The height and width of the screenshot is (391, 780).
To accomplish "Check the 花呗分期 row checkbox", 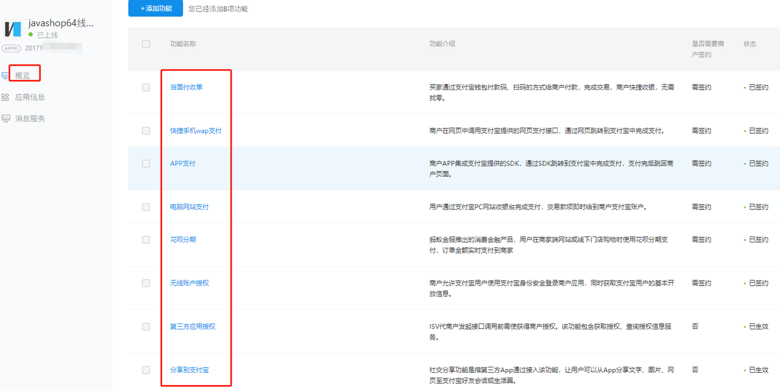I will click(x=146, y=239).
